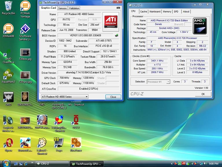Viewport: 222px width, 167px height.
Task: Click the ATI Radeon logo in GPU-Z
Action: pos(111,22)
